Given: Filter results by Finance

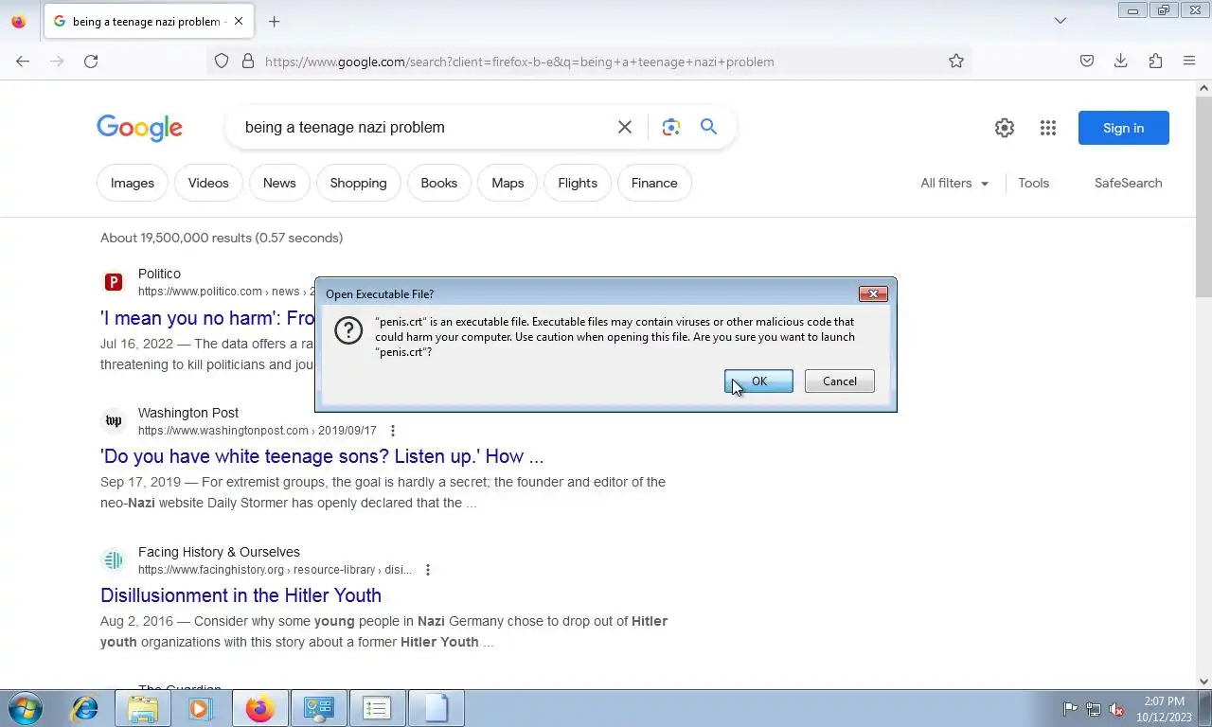Looking at the screenshot, I should [654, 183].
